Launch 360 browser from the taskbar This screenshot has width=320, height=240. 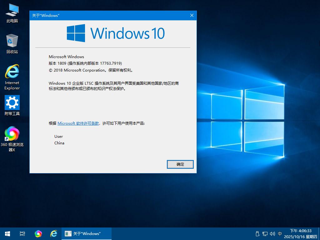click(x=38, y=234)
